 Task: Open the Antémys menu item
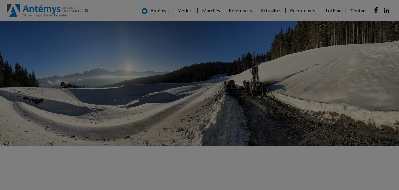click(159, 11)
